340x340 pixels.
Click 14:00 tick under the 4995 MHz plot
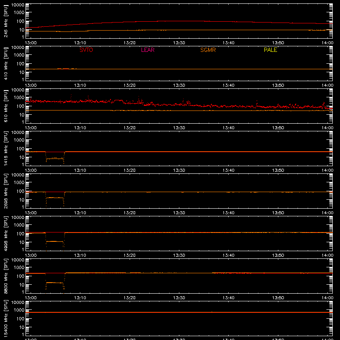327,255
